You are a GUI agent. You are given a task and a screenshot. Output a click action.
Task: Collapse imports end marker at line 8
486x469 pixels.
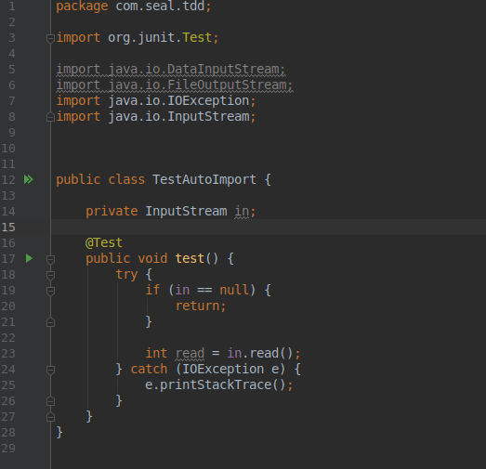tap(50, 117)
